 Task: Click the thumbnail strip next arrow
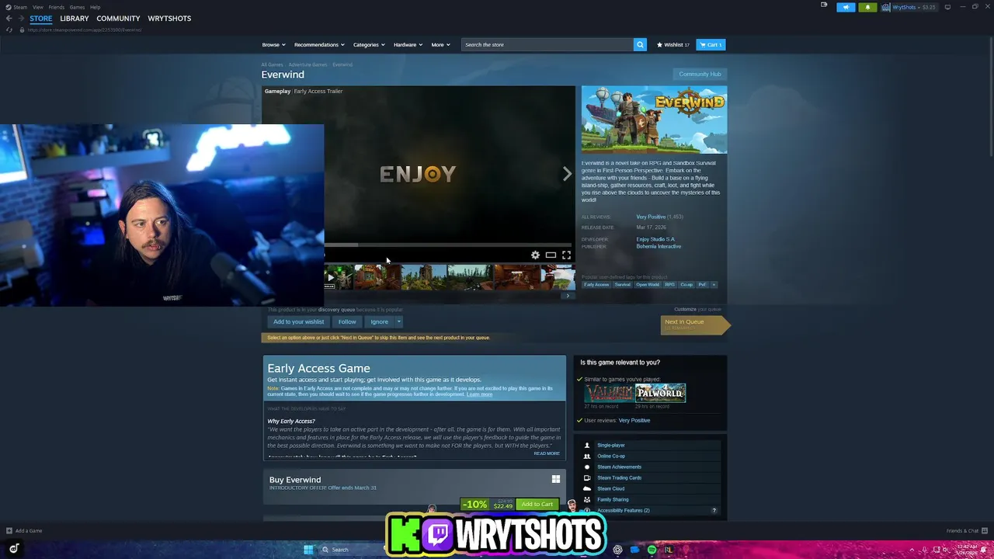(568, 295)
